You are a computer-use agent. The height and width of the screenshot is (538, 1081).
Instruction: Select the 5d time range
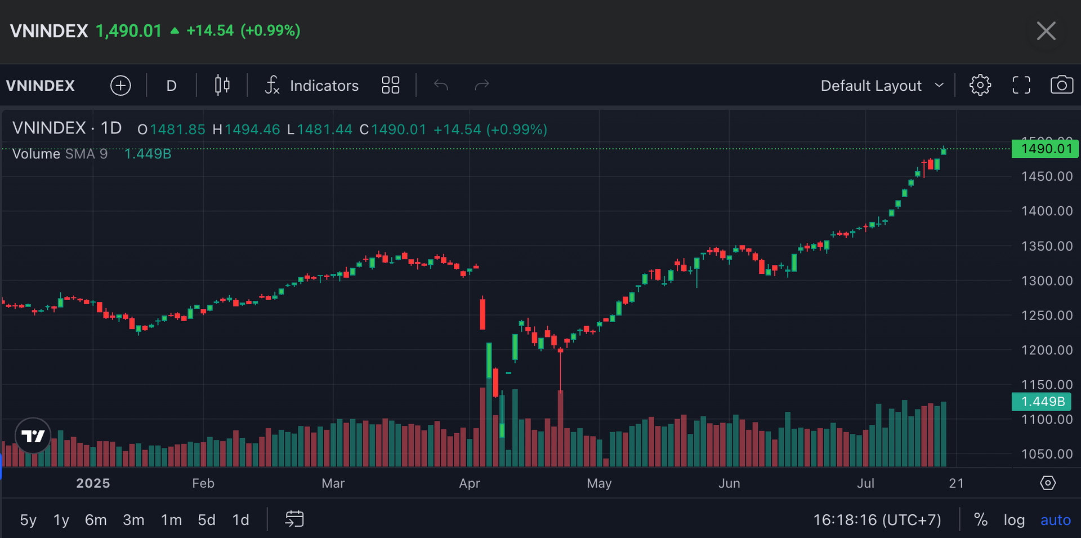207,520
